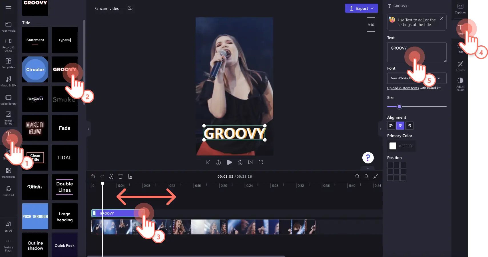Open Effects panel in right sidebar
488x257 pixels.
click(x=460, y=66)
